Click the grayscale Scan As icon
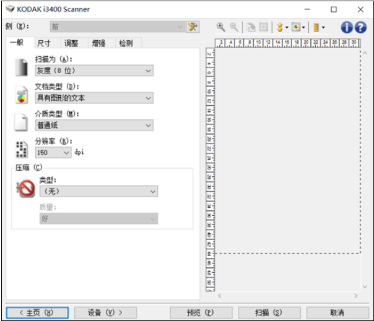Screen dimensions: 374x321 pos(22,67)
